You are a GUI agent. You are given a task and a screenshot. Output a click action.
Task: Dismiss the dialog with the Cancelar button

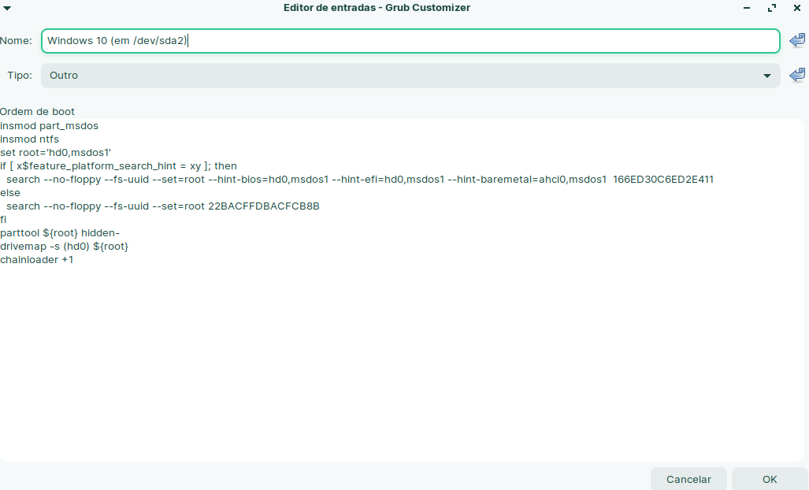tap(688, 479)
